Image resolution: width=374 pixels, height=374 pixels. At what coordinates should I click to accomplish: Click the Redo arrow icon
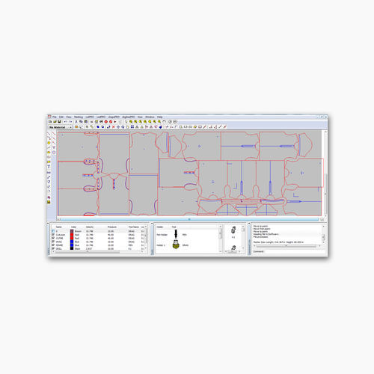tap(70, 121)
